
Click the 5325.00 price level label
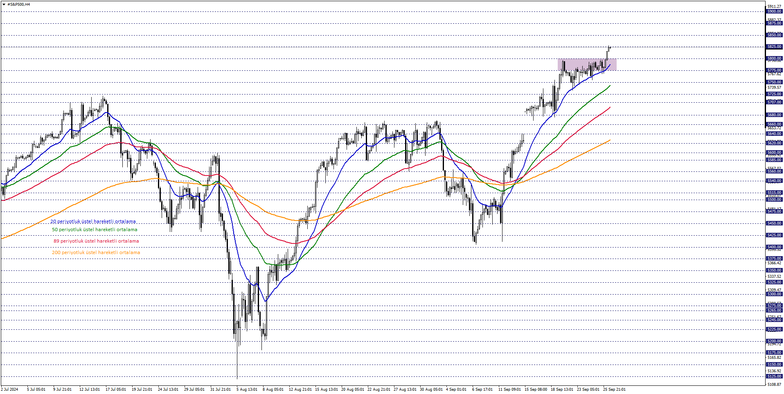774,282
